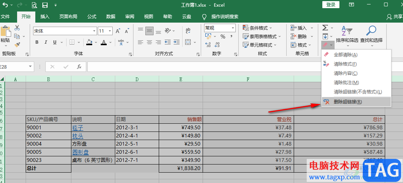Click the orientation text angle icon

168,30
